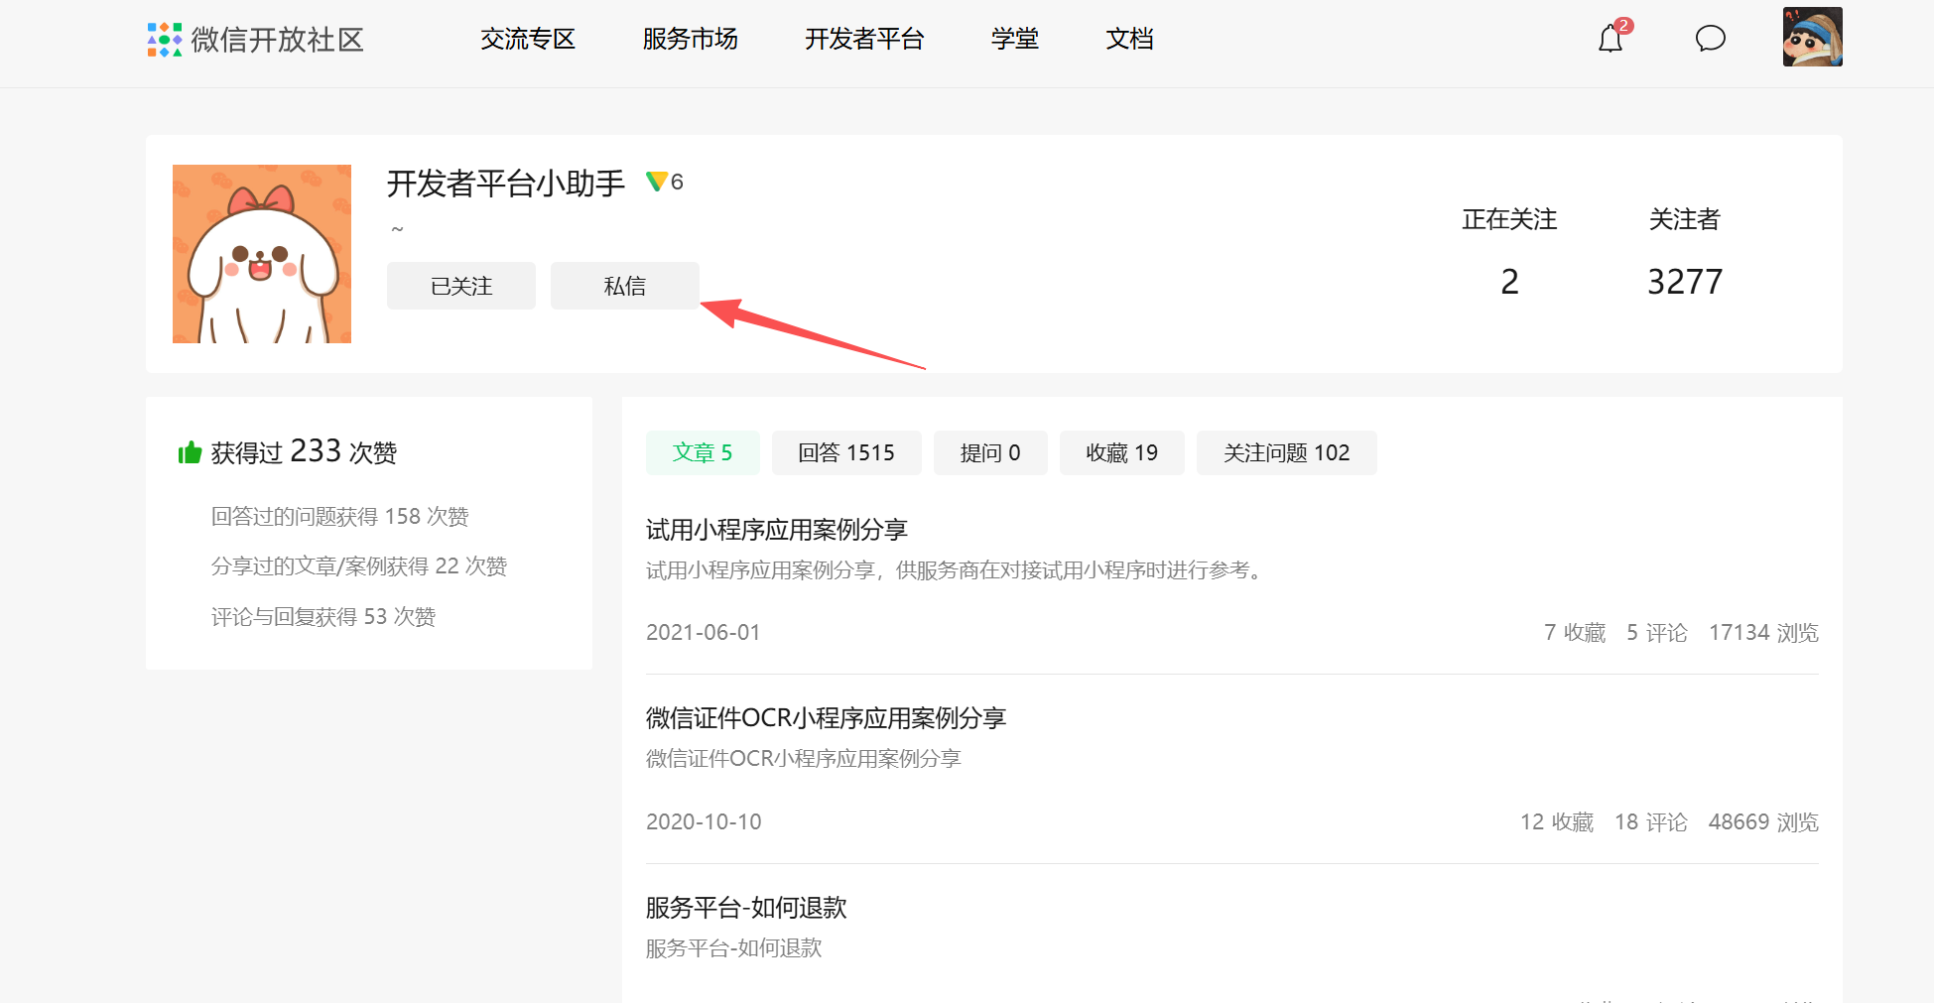1934x1003 pixels.
Task: Click the username 开发者平台小助手
Action: point(506,184)
